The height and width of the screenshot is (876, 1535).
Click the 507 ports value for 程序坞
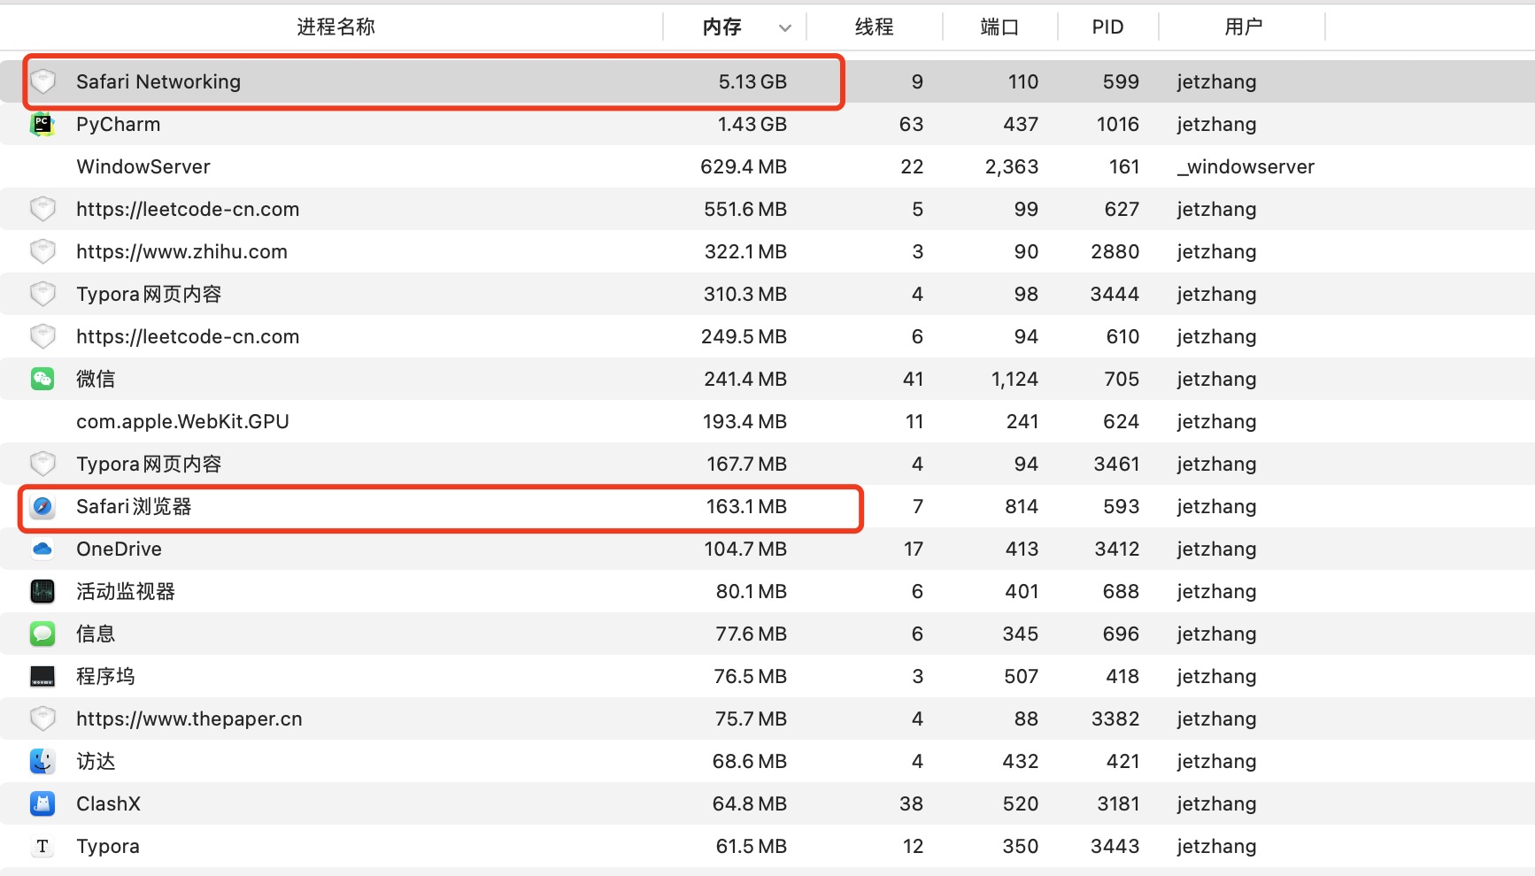(1022, 676)
